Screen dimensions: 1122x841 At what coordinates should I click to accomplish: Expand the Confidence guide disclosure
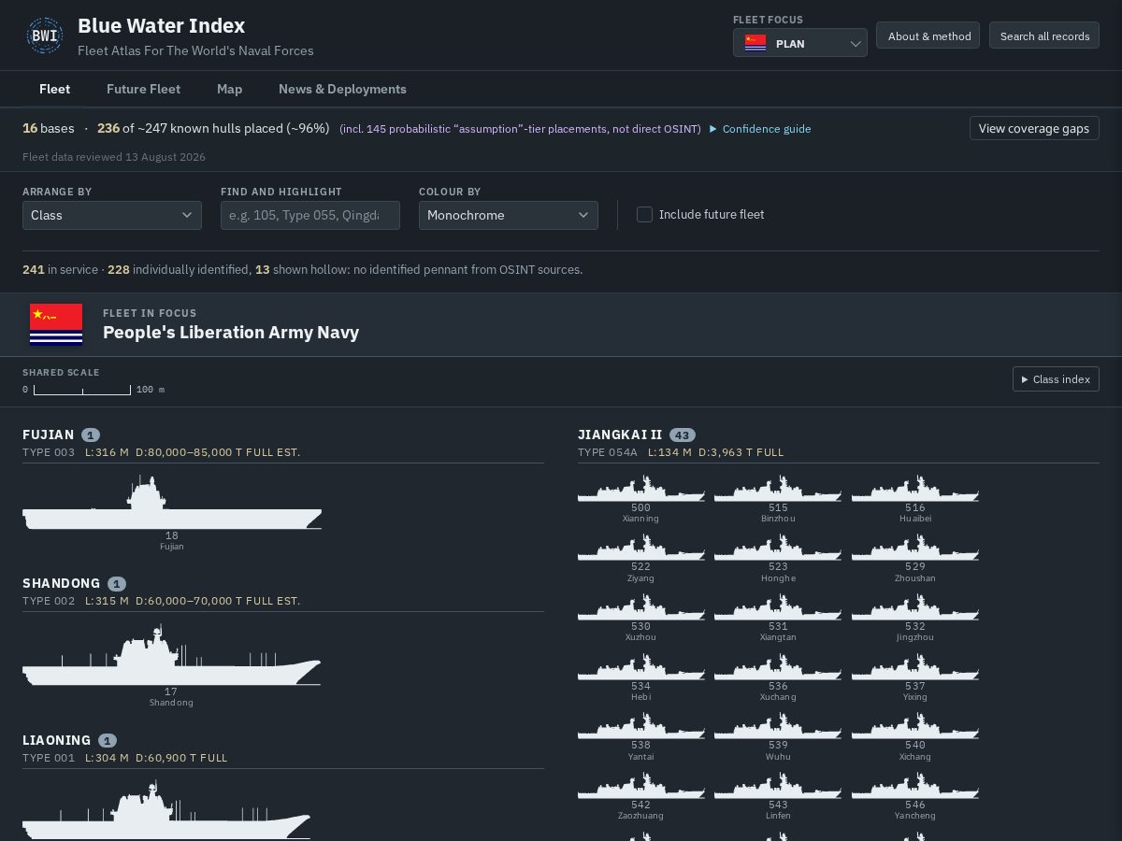[x=760, y=129]
